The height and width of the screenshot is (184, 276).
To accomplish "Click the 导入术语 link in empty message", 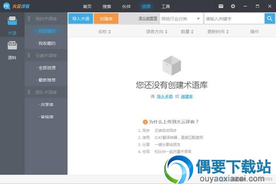I will pos(165,97).
